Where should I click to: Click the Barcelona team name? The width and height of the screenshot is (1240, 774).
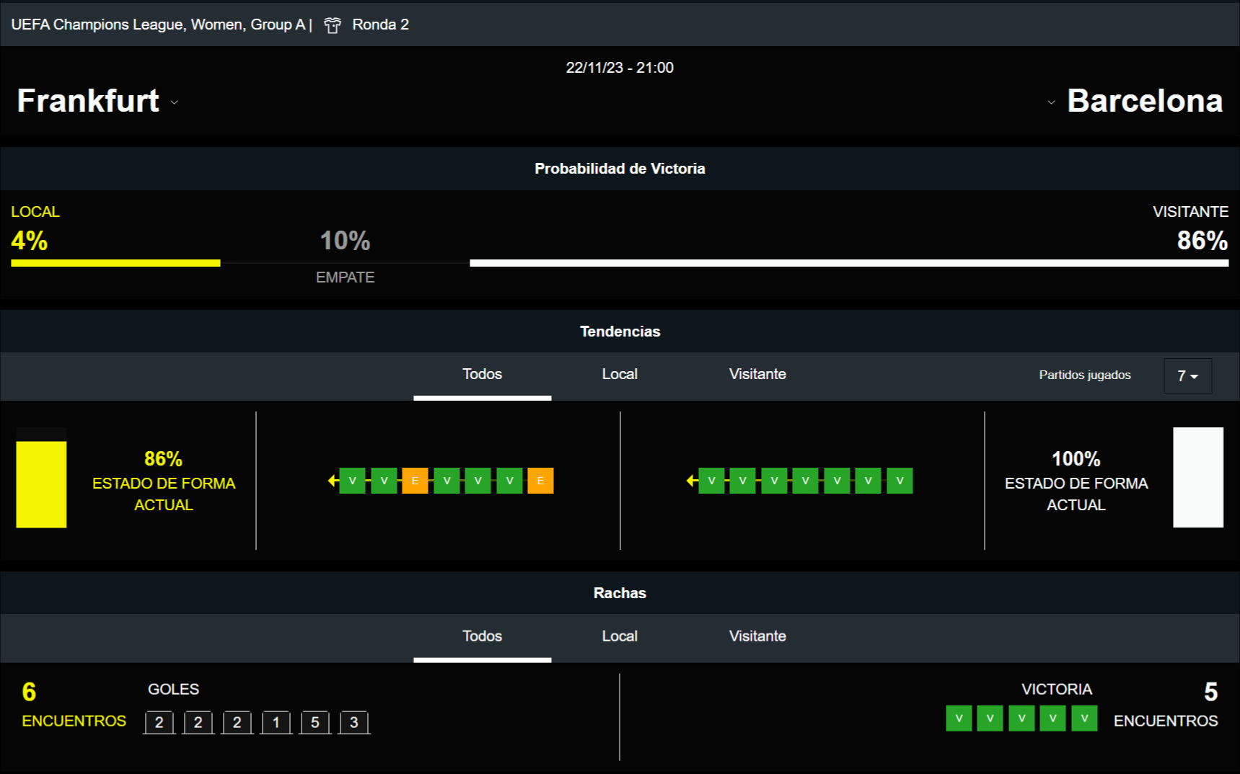tap(1145, 101)
